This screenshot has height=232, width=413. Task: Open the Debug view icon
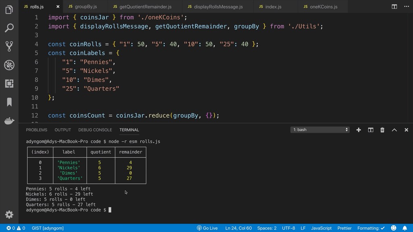(9, 65)
